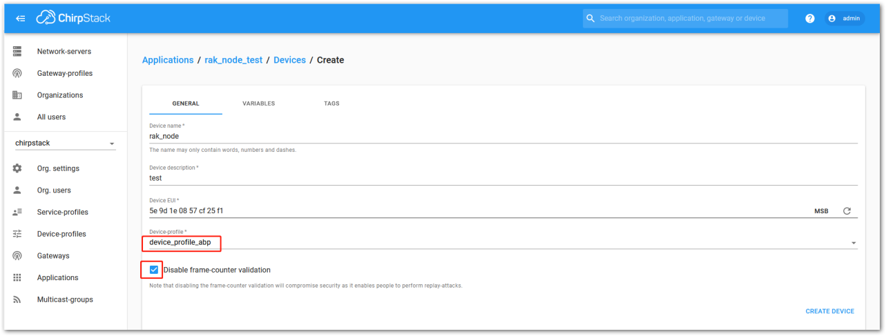Click the Organizations building icon
Viewport: 886px width, 336px height.
coord(17,95)
